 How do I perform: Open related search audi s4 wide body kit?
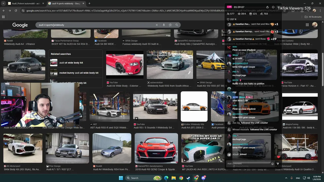(76, 63)
